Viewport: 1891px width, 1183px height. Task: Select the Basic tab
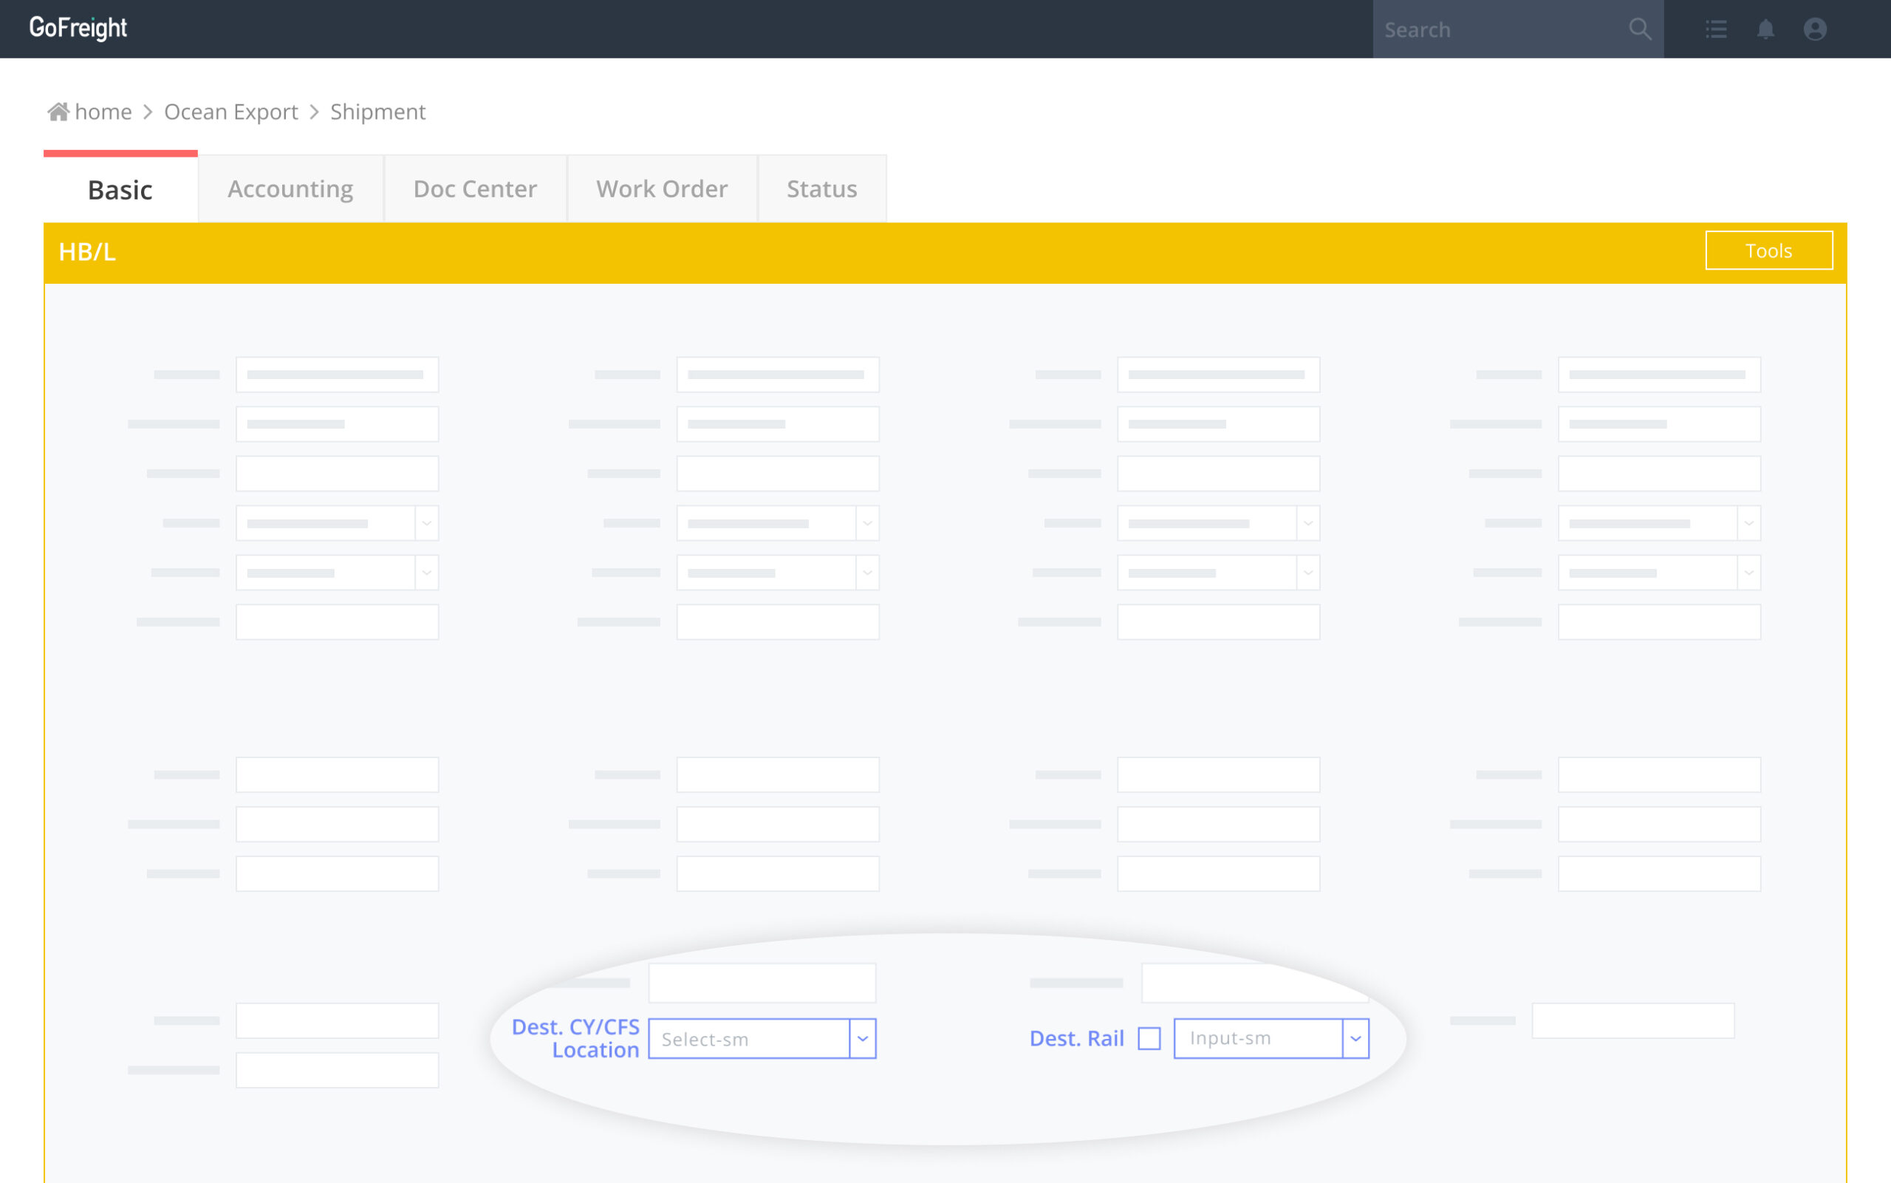pos(120,189)
